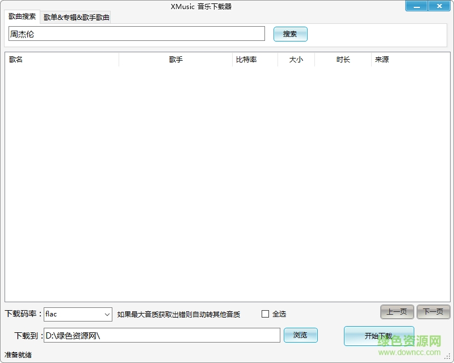Click the 比特率 column header
This screenshot has width=454, height=363.
248,59
